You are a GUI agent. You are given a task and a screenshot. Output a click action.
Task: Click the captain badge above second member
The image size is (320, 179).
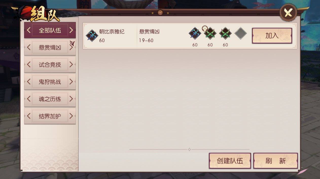[x=205, y=28]
